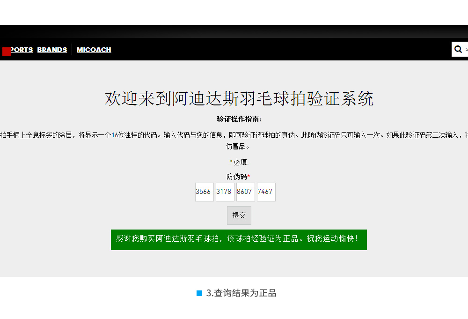Focus the code field containing 3178

225,192
